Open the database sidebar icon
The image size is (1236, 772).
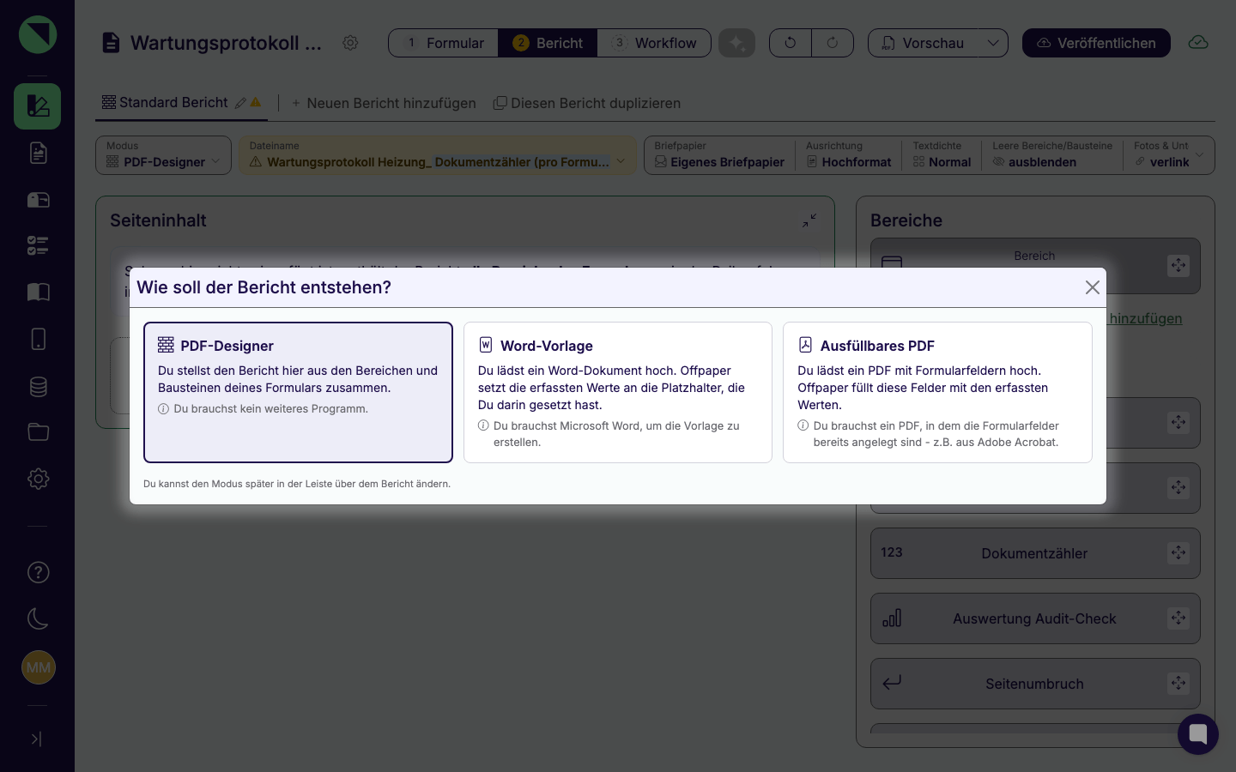(x=38, y=386)
